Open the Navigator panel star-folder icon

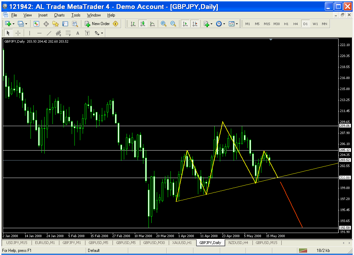(x=56, y=24)
